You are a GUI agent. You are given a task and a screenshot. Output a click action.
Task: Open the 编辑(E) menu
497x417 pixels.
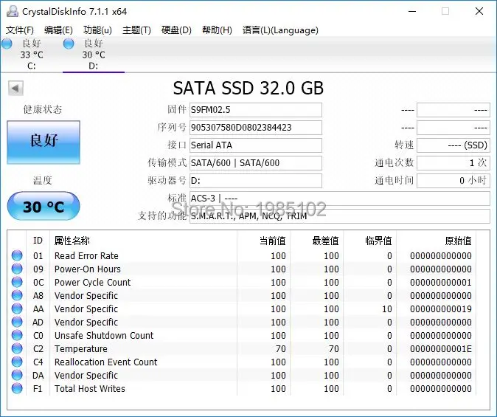coord(58,30)
